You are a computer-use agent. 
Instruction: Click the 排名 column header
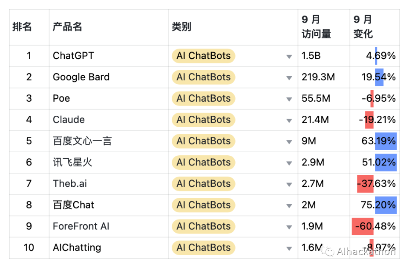coord(22,27)
